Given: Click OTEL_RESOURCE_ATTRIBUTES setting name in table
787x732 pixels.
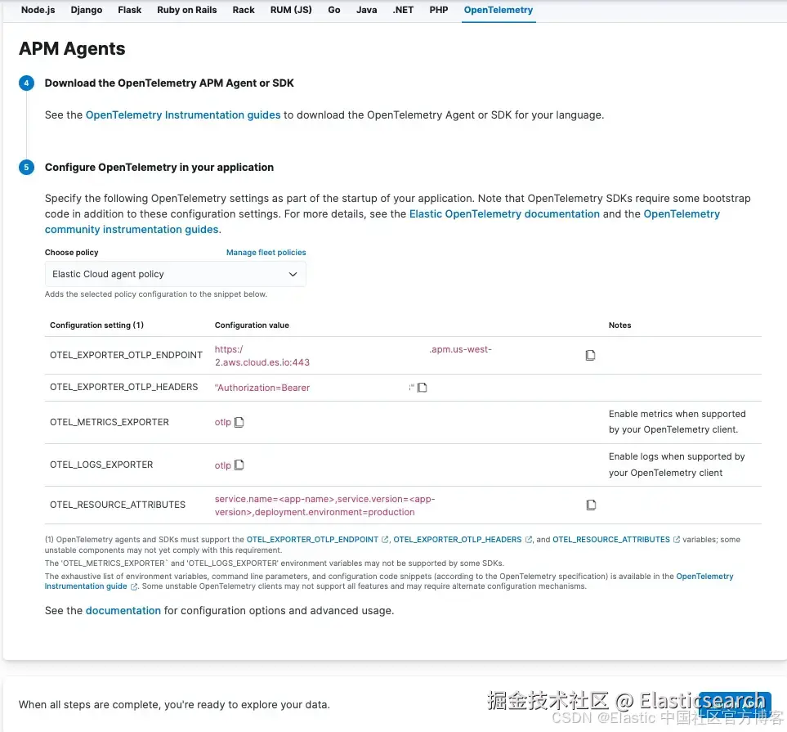Looking at the screenshot, I should (118, 505).
